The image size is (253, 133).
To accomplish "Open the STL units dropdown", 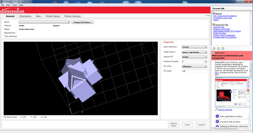I will tap(194, 66).
